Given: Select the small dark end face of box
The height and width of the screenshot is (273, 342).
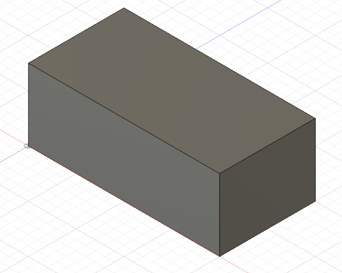Looking at the screenshot, I should coord(267,187).
